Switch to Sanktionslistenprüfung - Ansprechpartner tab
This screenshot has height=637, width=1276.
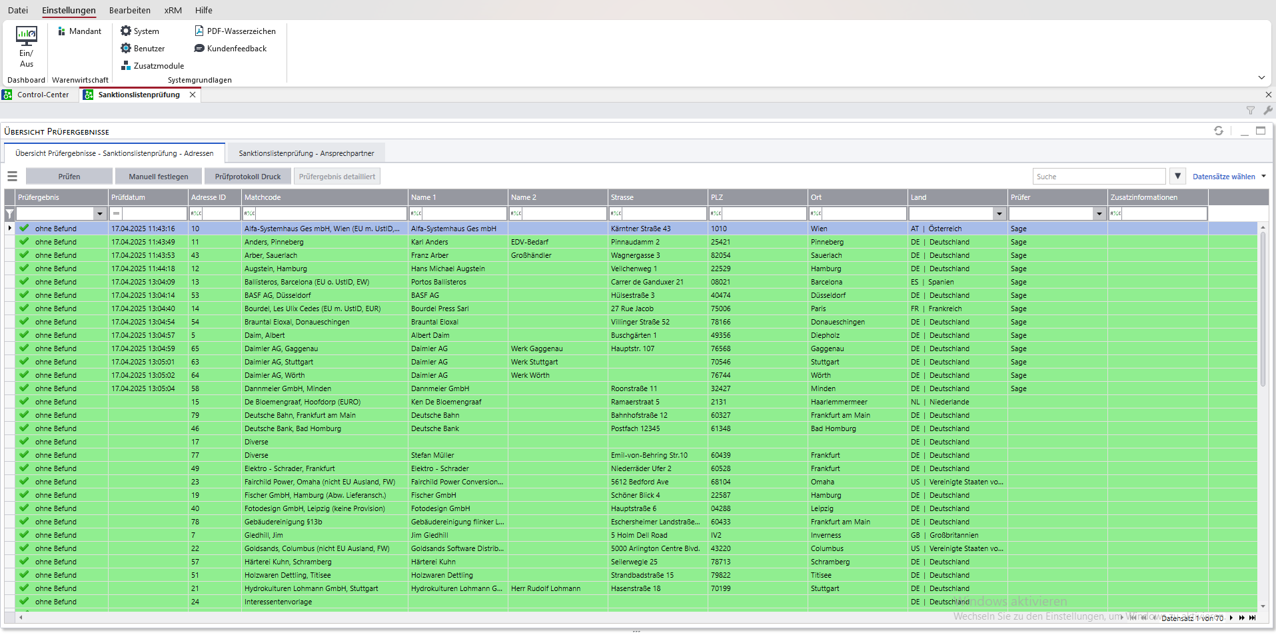(x=306, y=153)
